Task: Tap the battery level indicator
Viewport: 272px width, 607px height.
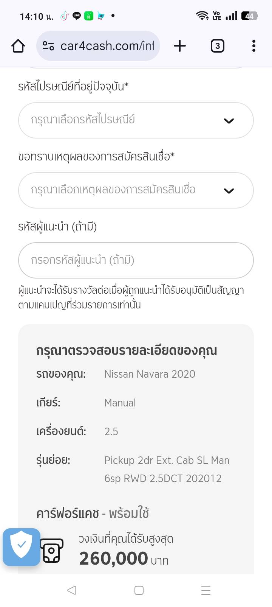Action: coord(249,16)
